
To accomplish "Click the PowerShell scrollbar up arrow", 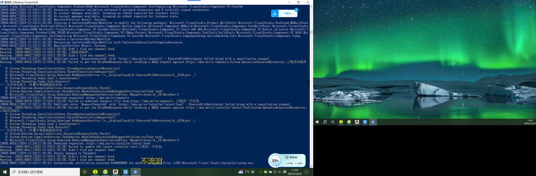I will click(311, 6).
